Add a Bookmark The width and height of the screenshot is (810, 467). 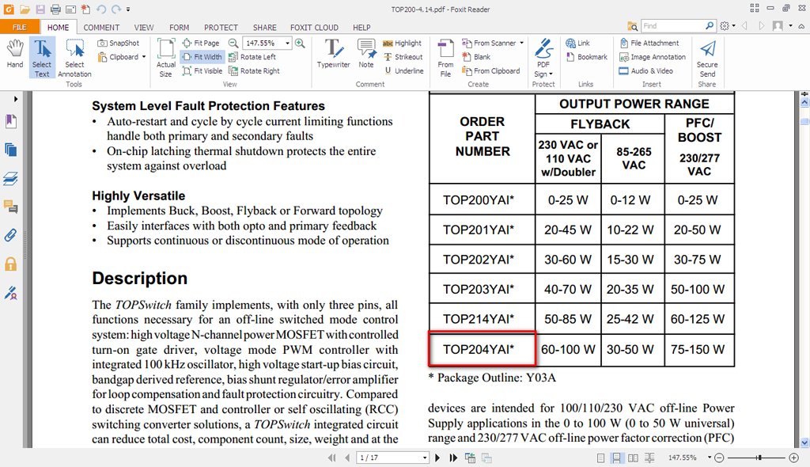click(x=587, y=57)
